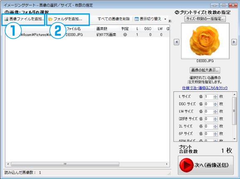
Task: Select DE030.JPG file name cell
Action: pyautogui.click(x=74, y=35)
